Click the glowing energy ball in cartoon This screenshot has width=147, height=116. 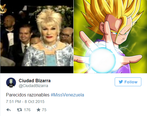102,60
